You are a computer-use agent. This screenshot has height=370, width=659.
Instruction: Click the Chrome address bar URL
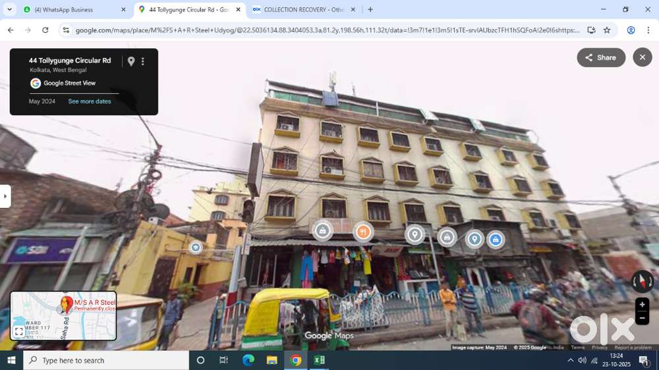click(x=326, y=30)
